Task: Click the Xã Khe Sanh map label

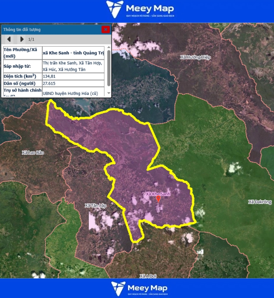Action: coord(158,194)
